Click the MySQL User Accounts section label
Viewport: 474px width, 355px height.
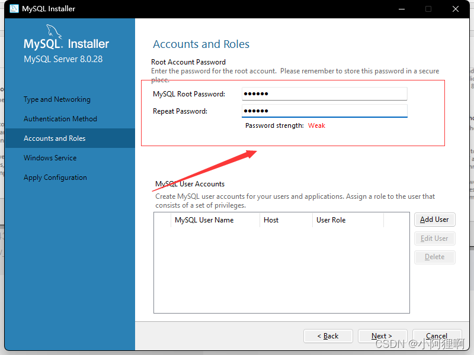(190, 184)
